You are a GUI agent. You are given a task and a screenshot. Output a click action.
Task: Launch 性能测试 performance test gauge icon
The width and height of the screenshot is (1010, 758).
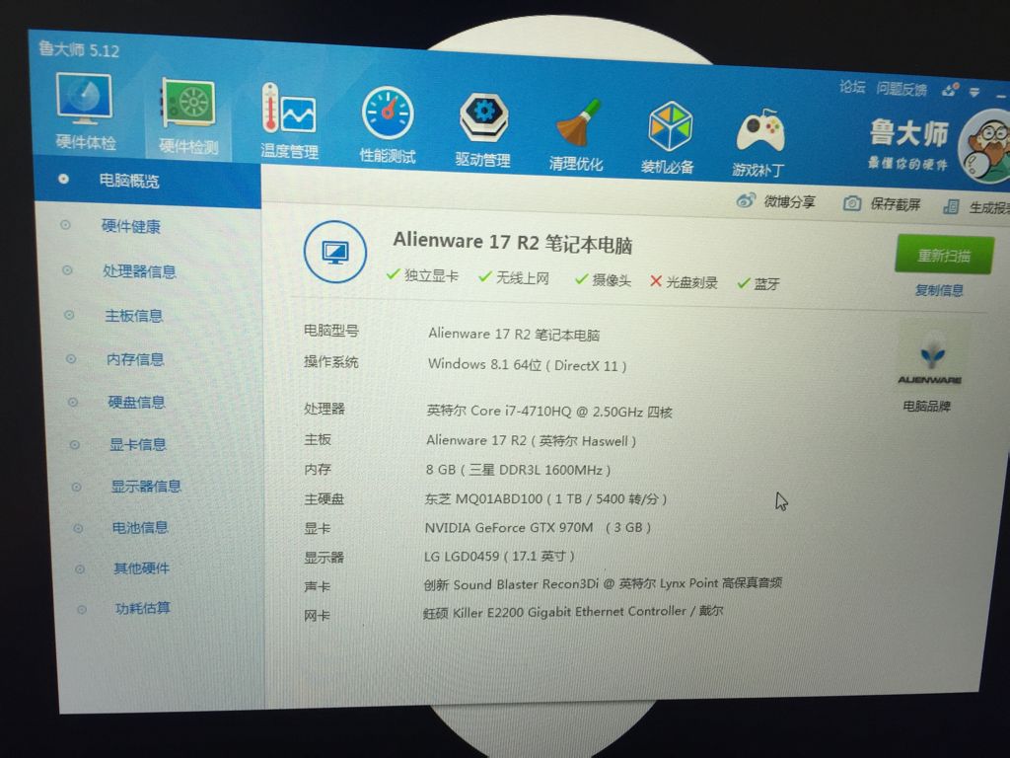pyautogui.click(x=387, y=124)
